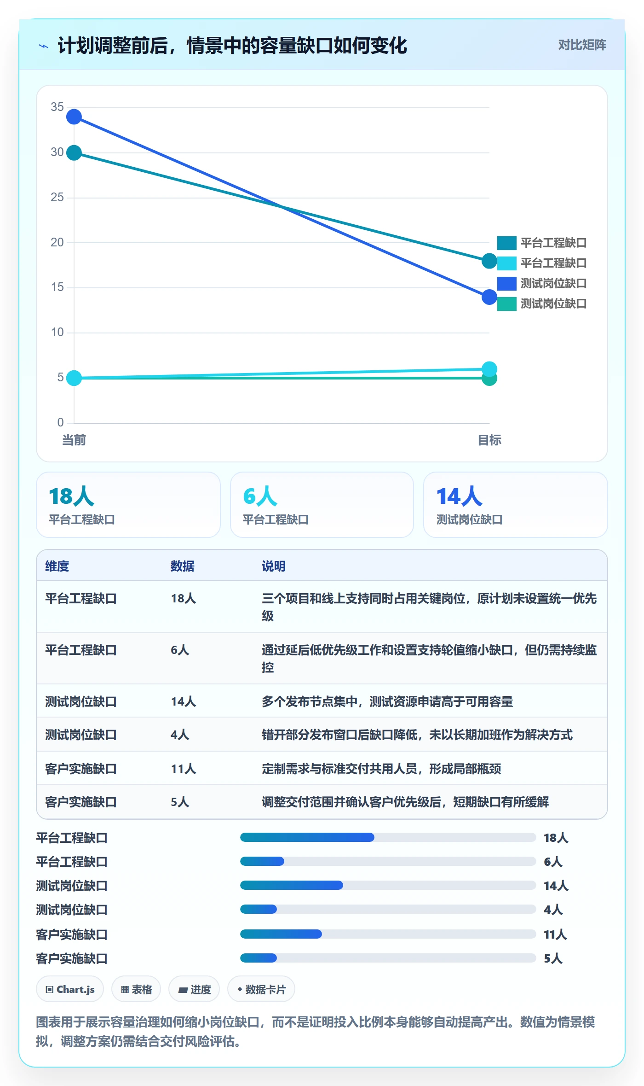The image size is (644, 1086).
Task: Toggle the blue 测试岗位缺口 legend swatch
Action: [x=506, y=283]
